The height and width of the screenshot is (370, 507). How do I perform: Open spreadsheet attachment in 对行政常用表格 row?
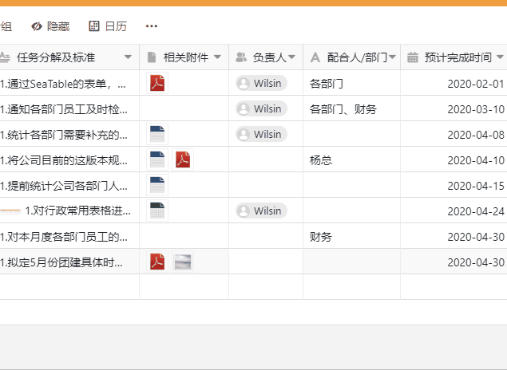click(157, 211)
